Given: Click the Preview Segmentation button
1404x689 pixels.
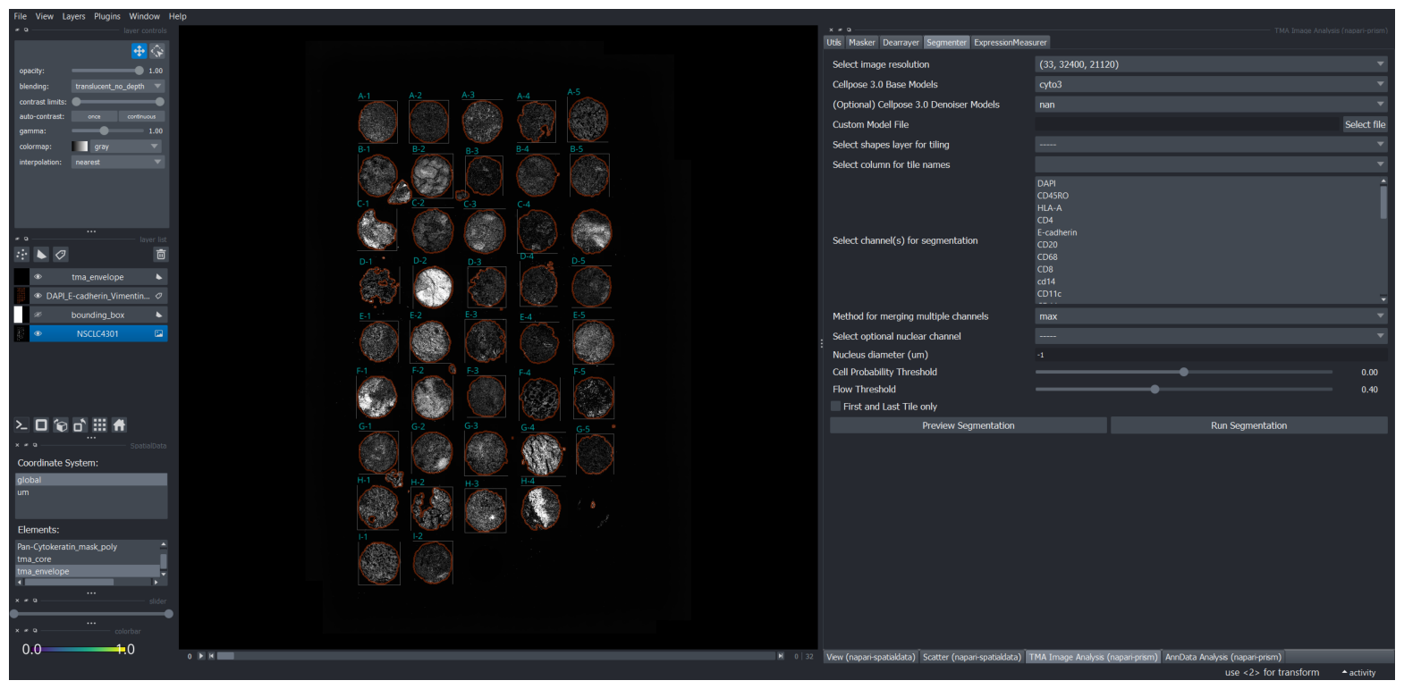Looking at the screenshot, I should click(968, 425).
